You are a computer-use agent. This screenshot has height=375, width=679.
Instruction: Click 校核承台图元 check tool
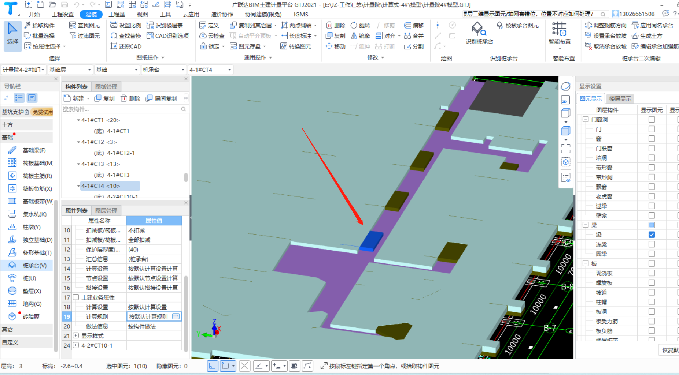(x=517, y=25)
